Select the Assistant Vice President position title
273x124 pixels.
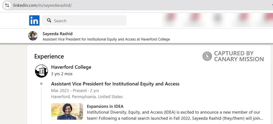tap(115, 84)
